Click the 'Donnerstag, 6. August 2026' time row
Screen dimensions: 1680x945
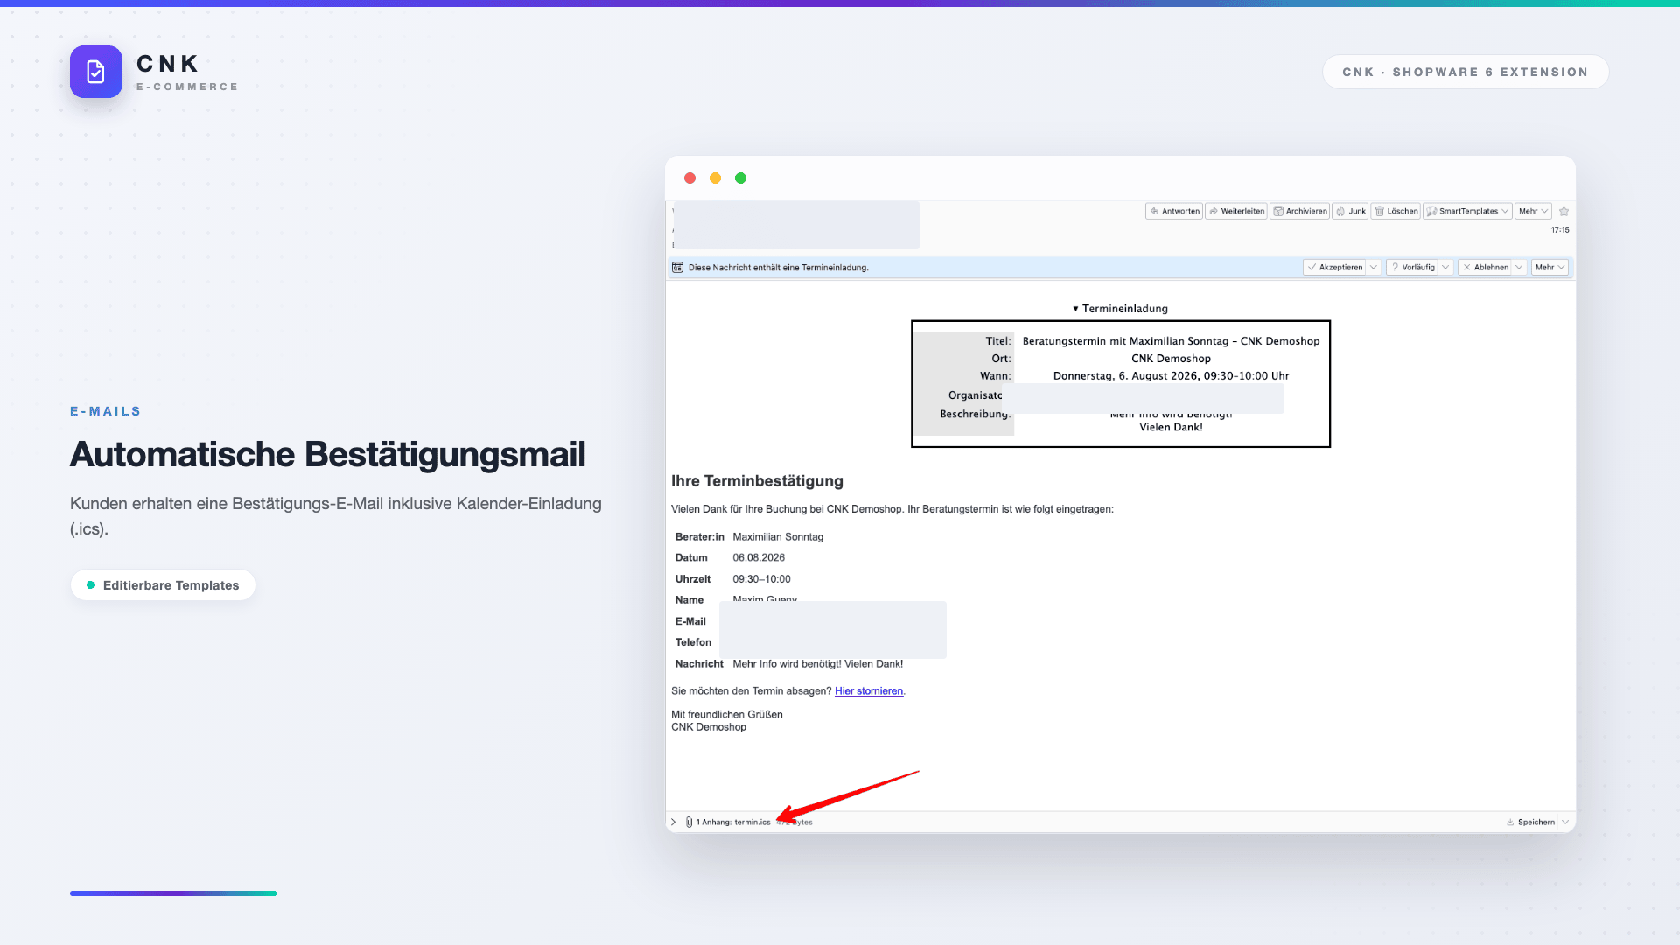pos(1171,376)
